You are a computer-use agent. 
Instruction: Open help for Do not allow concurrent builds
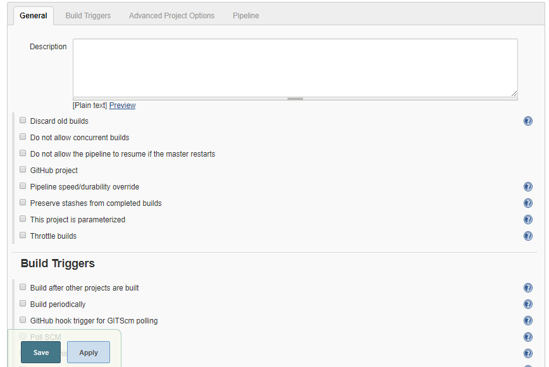click(528, 137)
